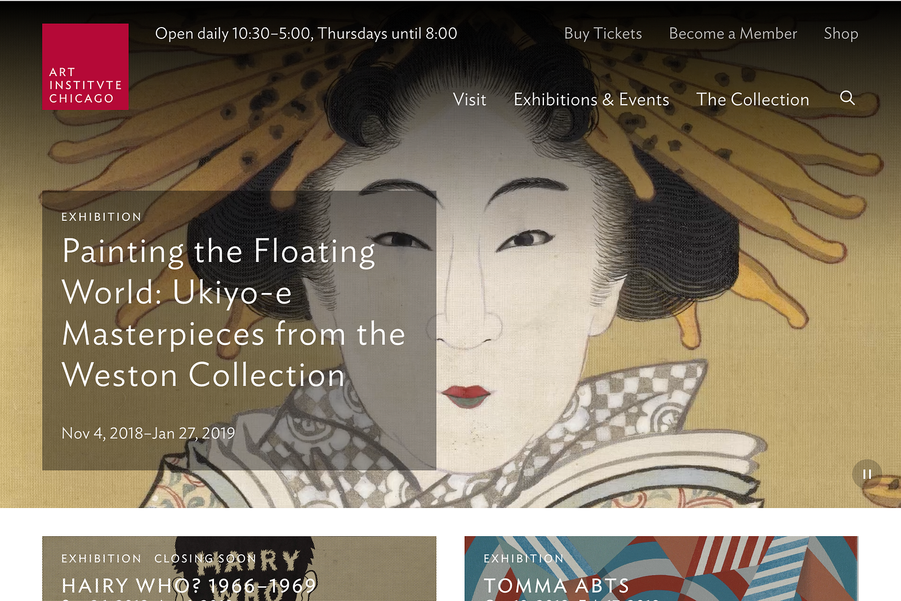The height and width of the screenshot is (601, 901).
Task: Open the Tomma Abts exhibition card
Action: (x=661, y=568)
